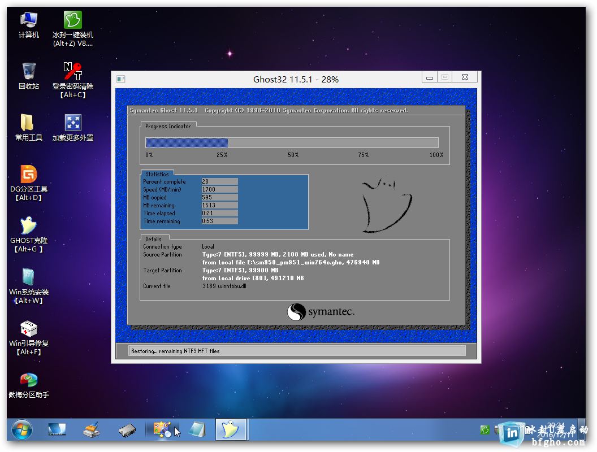Launch 冰封一键装机 (Alt+Z) desktop shortcut
Viewport: 597px width, 452px height.
tap(73, 29)
